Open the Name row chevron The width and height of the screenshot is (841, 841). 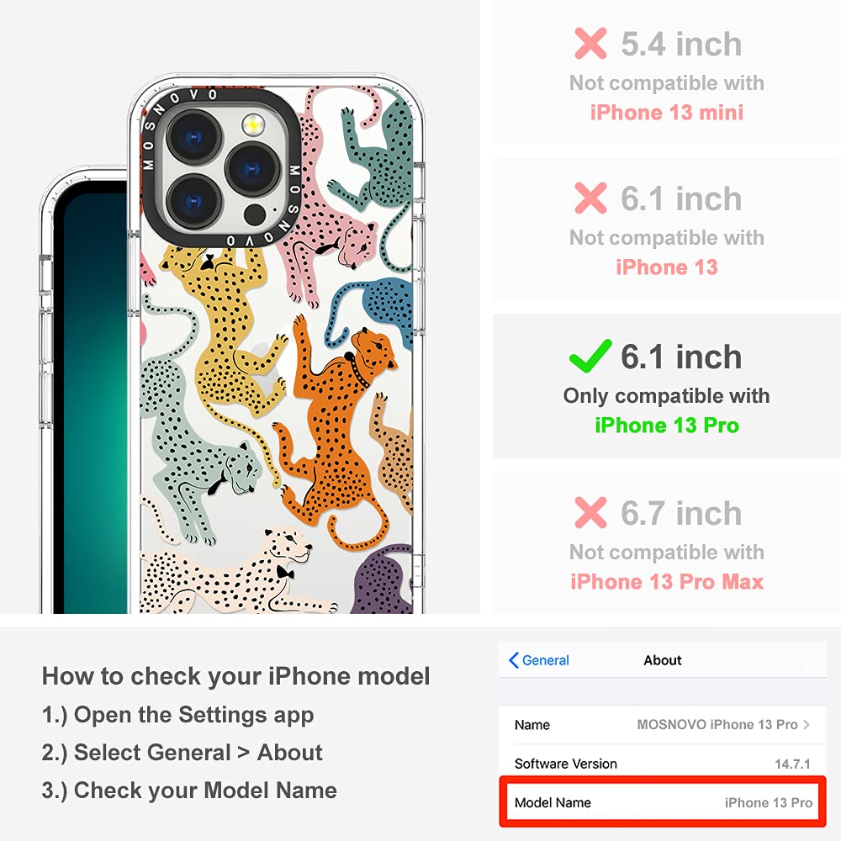(807, 725)
